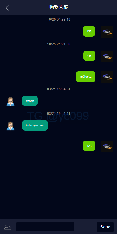Click the 10/25 21:21:39 timestamp
Image resolution: width=117 pixels, height=234 pixels.
point(59,44)
